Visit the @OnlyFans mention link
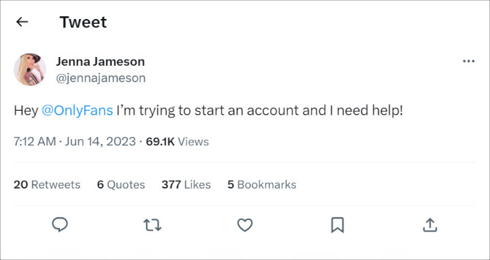The width and height of the screenshot is (490, 260). click(77, 111)
